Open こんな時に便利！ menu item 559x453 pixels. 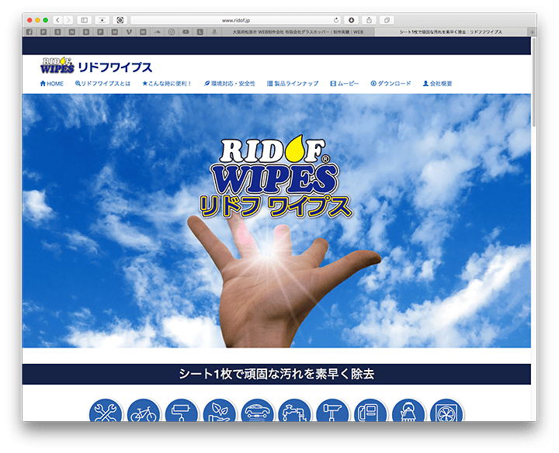pos(167,83)
